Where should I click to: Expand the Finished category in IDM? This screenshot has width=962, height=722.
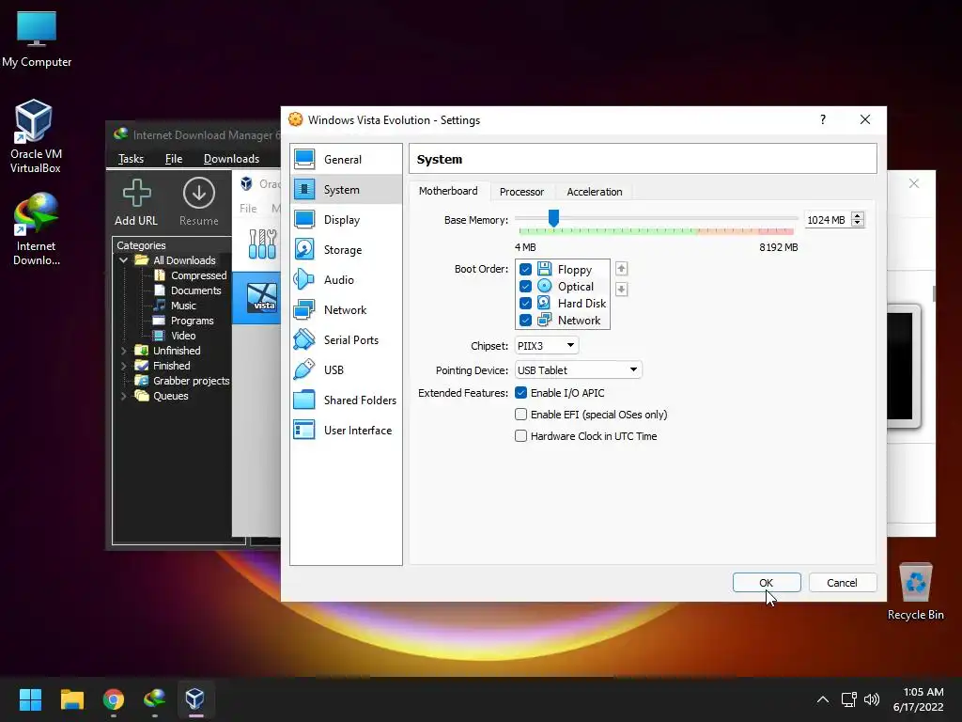coord(123,366)
